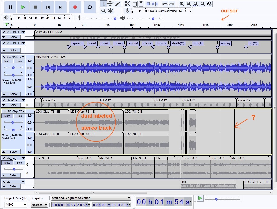Skip to start of project

point(48,7)
